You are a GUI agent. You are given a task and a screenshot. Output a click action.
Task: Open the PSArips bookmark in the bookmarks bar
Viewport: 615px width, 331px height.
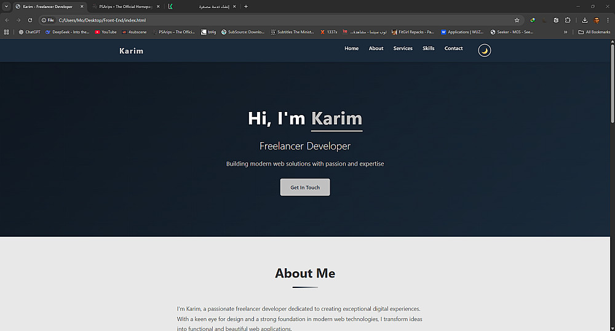pyautogui.click(x=173, y=32)
